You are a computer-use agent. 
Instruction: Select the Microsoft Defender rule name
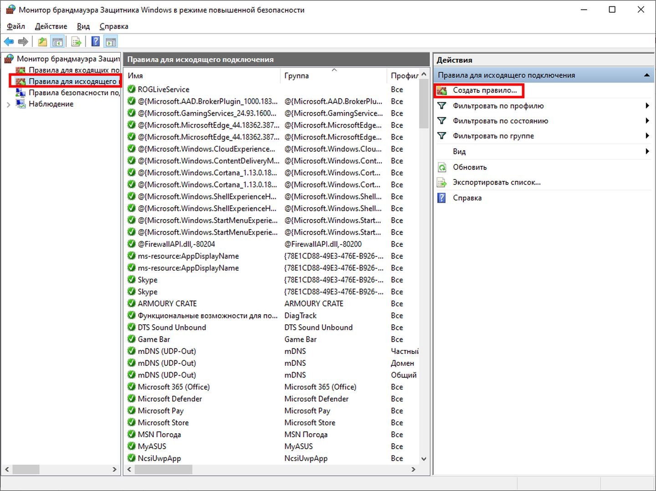170,399
